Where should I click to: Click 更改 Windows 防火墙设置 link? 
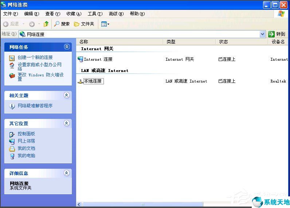coord(41,77)
